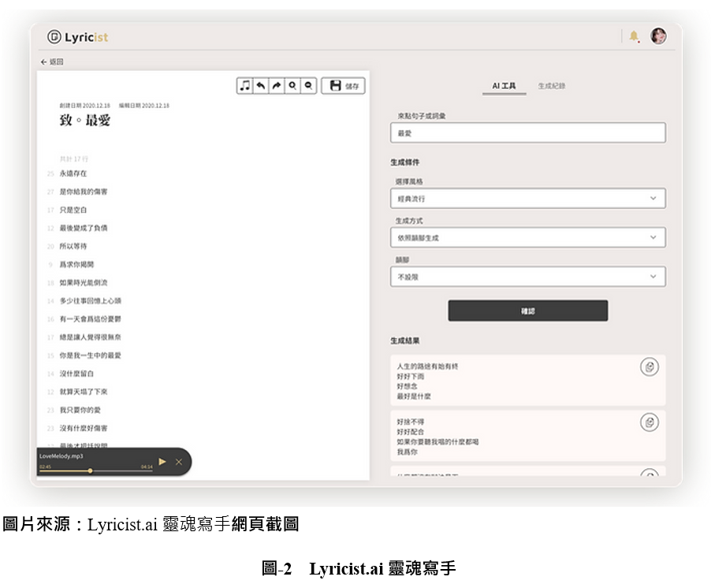711x584 pixels.
Task: Open user profile avatar
Action: point(658,35)
